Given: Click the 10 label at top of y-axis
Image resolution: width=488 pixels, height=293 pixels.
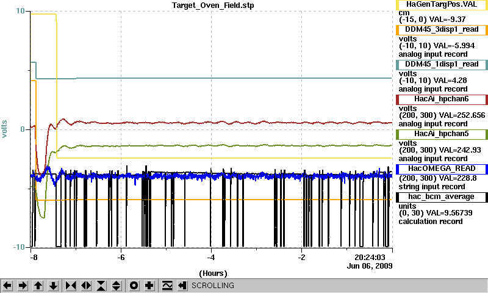Looking at the screenshot, I should (20, 11).
